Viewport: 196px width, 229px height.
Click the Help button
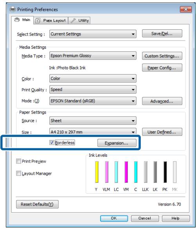coord(176,218)
